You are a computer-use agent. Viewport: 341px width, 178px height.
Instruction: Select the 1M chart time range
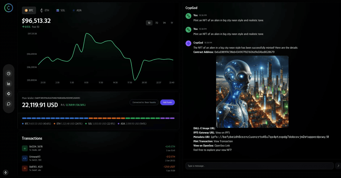click(x=164, y=23)
